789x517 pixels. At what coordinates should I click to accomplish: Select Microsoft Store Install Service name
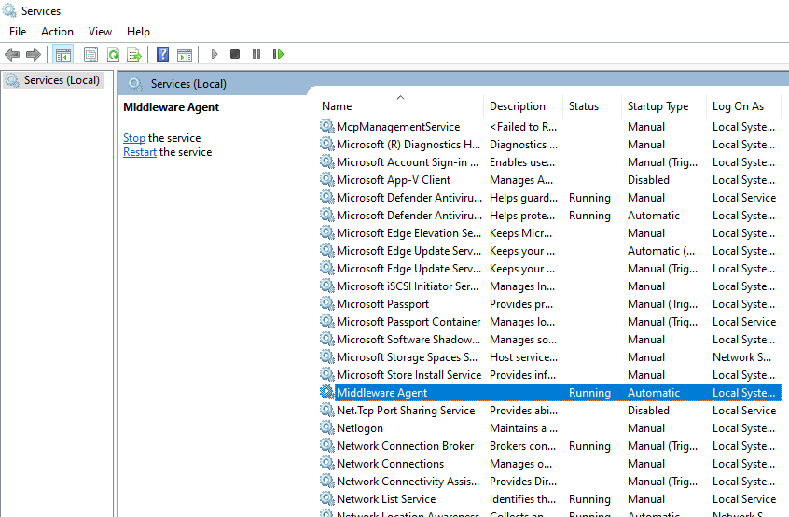click(408, 374)
